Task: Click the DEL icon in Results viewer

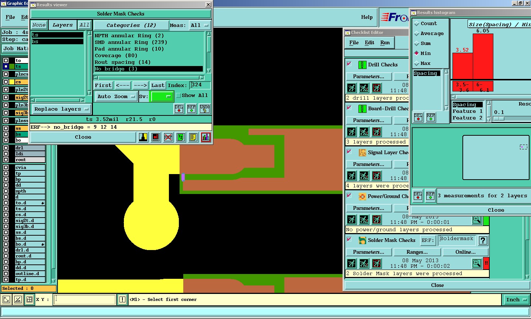Action: (x=179, y=109)
